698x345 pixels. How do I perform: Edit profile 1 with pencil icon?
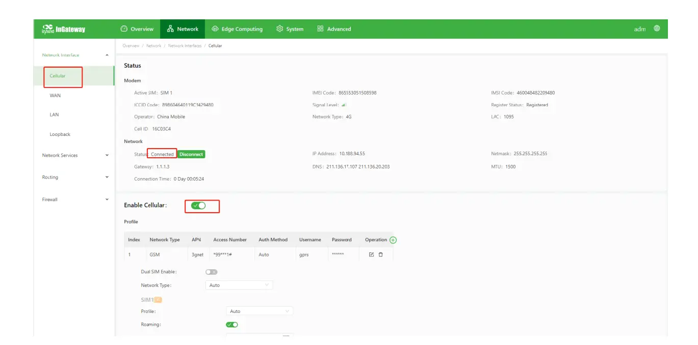point(371,254)
